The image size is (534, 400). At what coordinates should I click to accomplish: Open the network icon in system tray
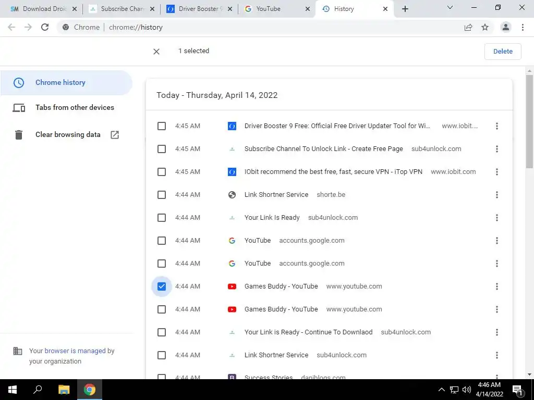454,390
